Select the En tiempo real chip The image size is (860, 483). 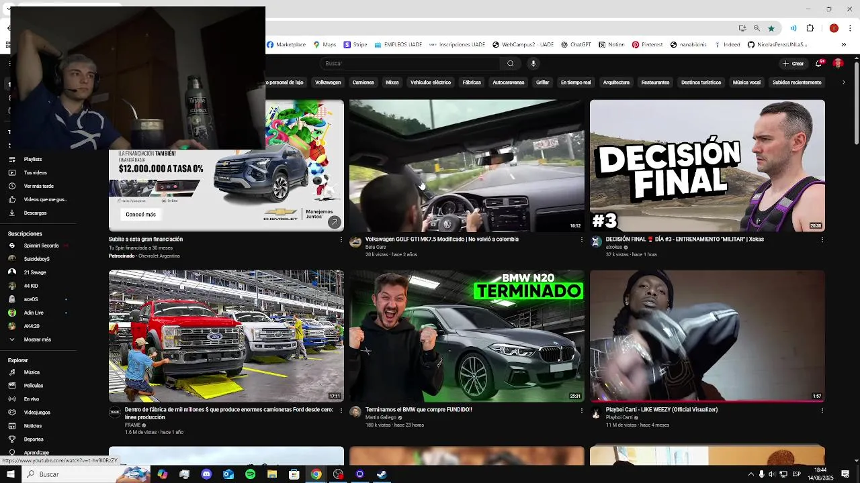tap(576, 83)
